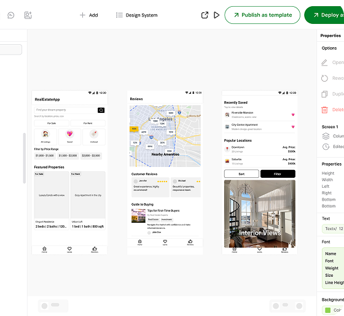Select the $1,000 - $1,500 price chip
The height and width of the screenshot is (316, 344).
tap(44, 156)
